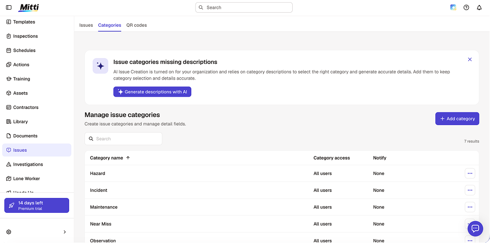The height and width of the screenshot is (243, 490).
Task: Toggle the sidebar collapse icon
Action: 9,7
